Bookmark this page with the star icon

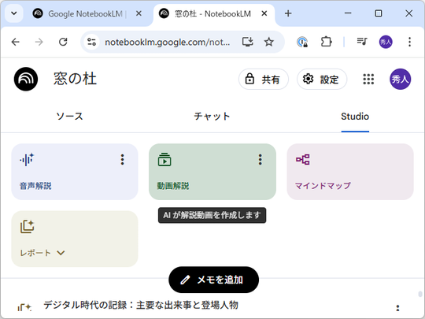pos(268,42)
